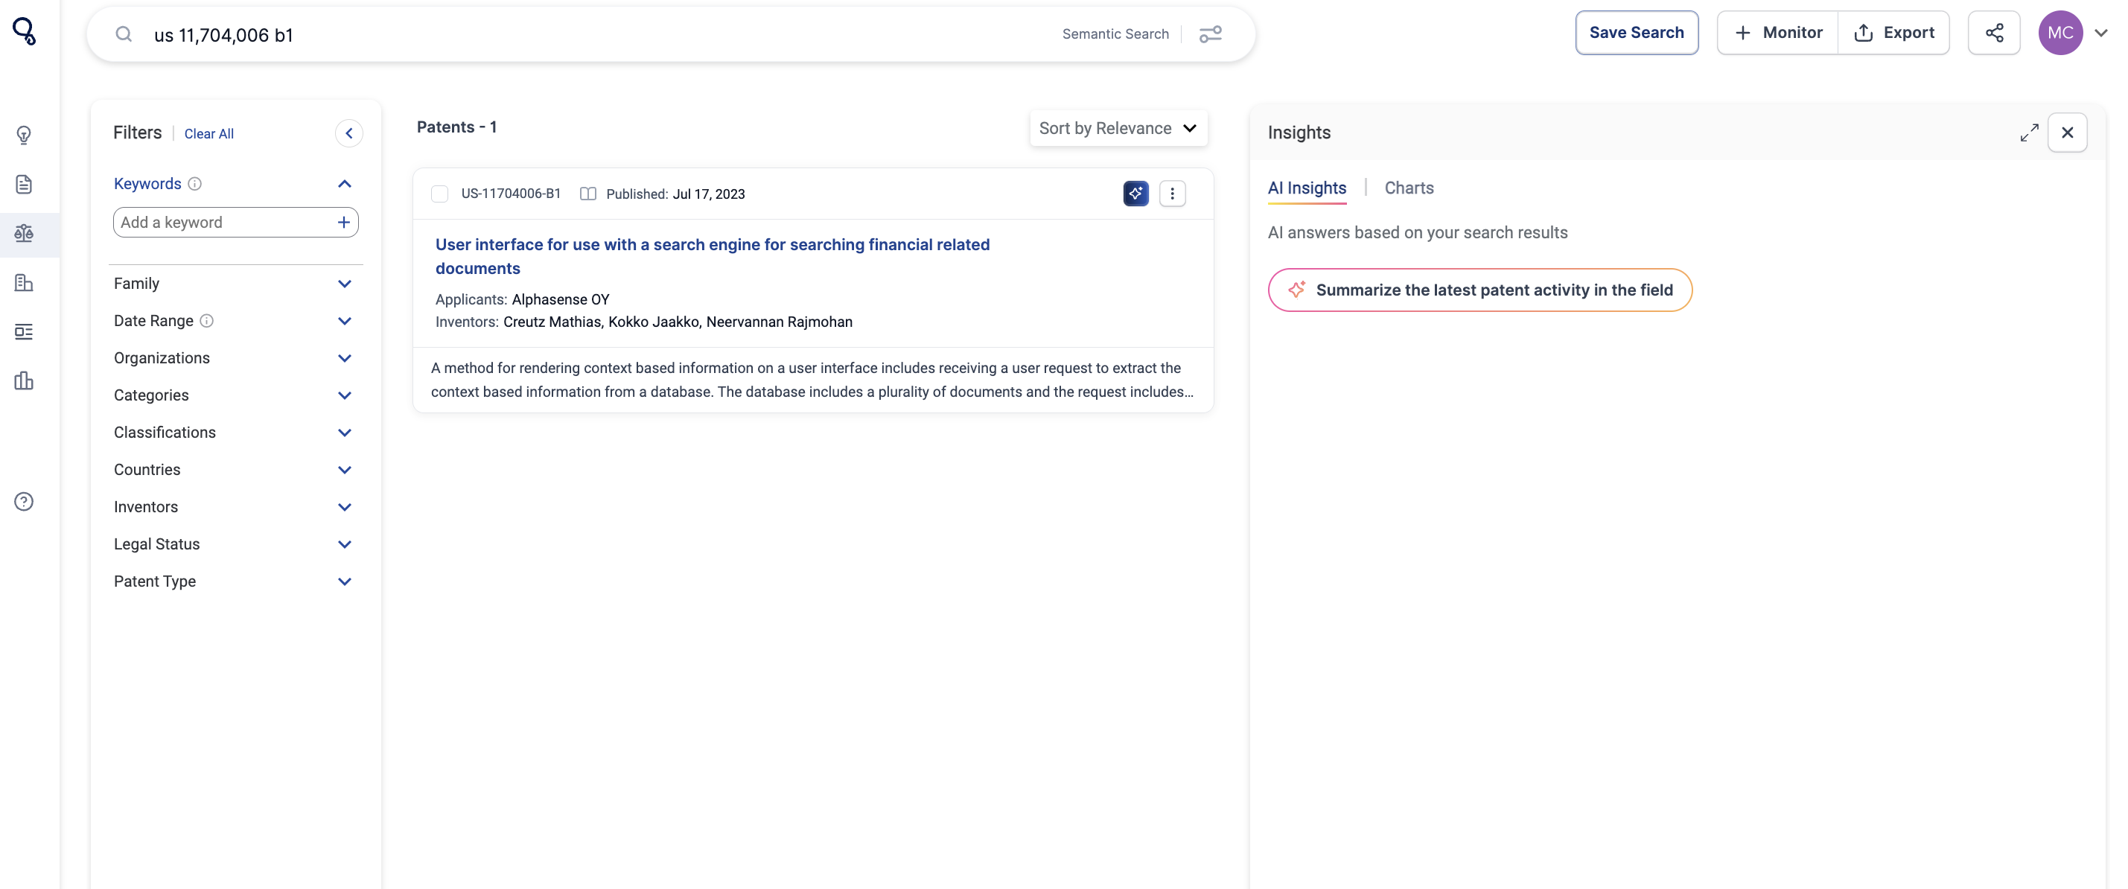Expand the Insights panel to full size
Viewport: 2128px width, 889px height.
click(2029, 133)
